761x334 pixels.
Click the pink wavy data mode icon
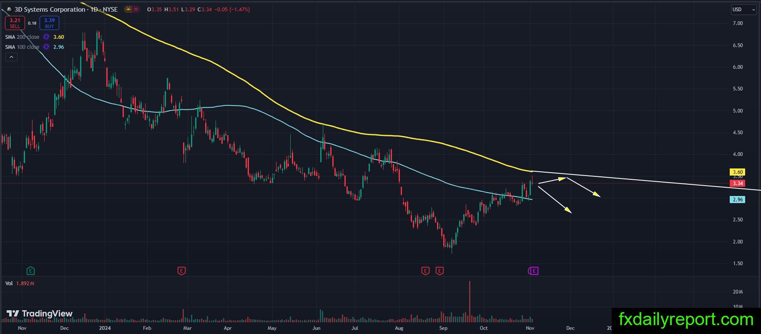coord(137,9)
